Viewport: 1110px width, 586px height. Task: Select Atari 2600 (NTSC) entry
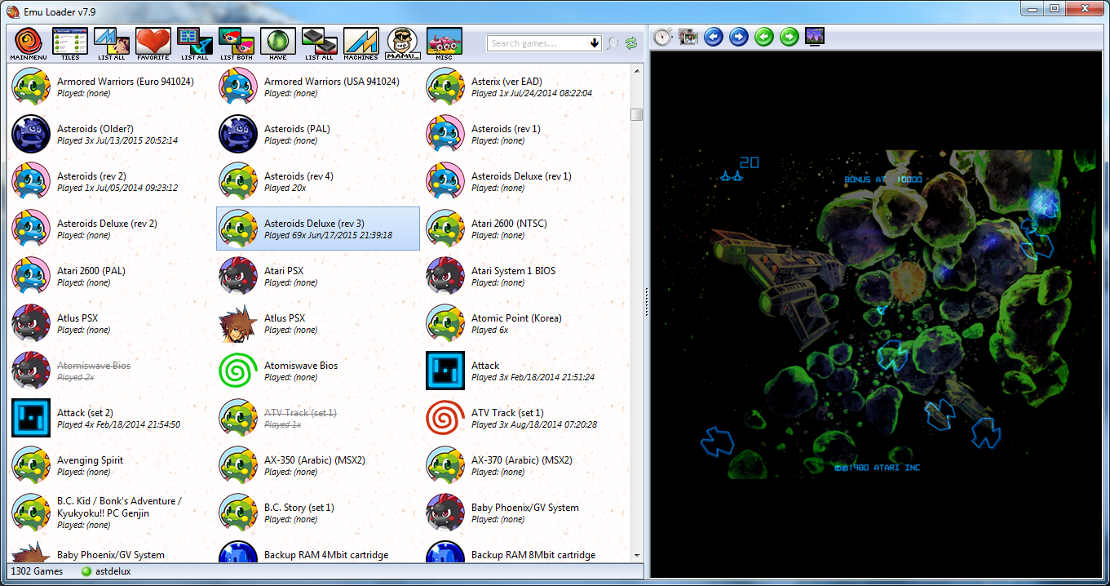(x=525, y=229)
